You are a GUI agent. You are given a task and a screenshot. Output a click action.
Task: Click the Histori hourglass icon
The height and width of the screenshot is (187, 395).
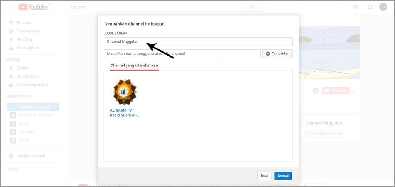coord(11,68)
